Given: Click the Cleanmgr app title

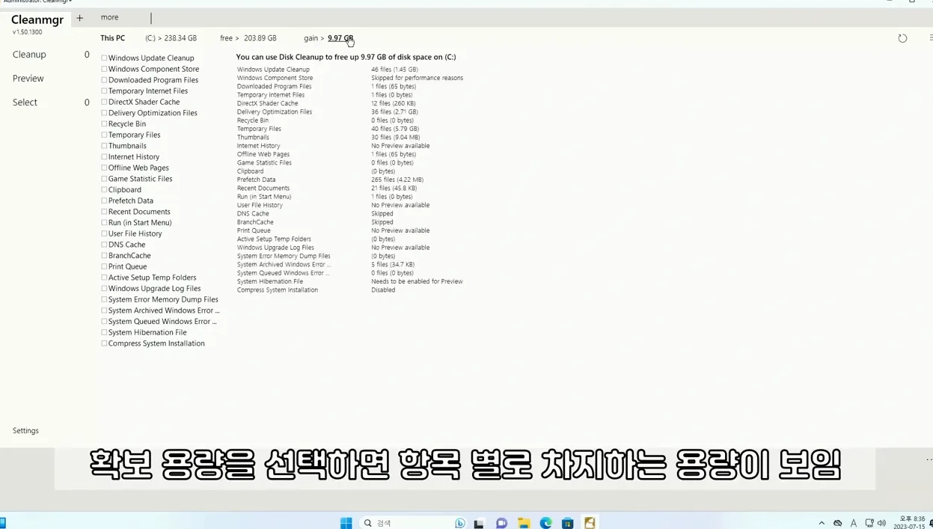Looking at the screenshot, I should coord(37,20).
